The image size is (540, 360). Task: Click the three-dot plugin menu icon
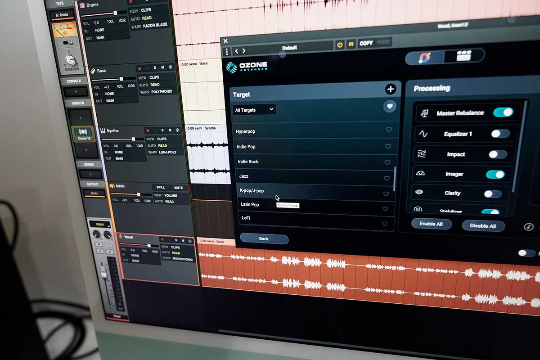point(227,51)
